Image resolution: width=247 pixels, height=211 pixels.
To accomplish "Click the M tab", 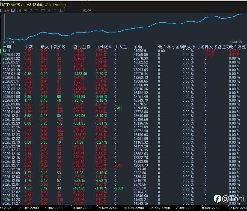I will (49, 10).
